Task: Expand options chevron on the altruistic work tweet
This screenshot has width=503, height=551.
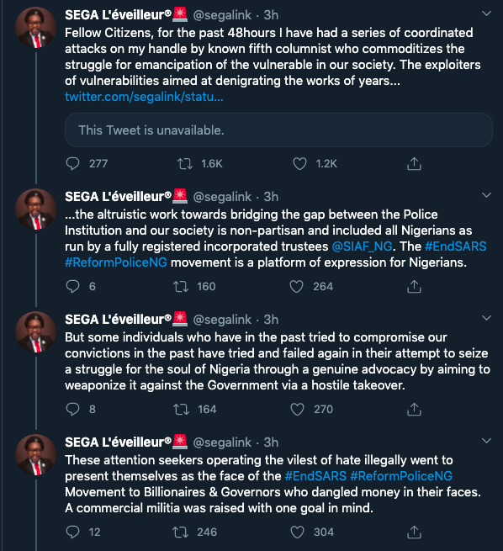Action: pos(486,195)
